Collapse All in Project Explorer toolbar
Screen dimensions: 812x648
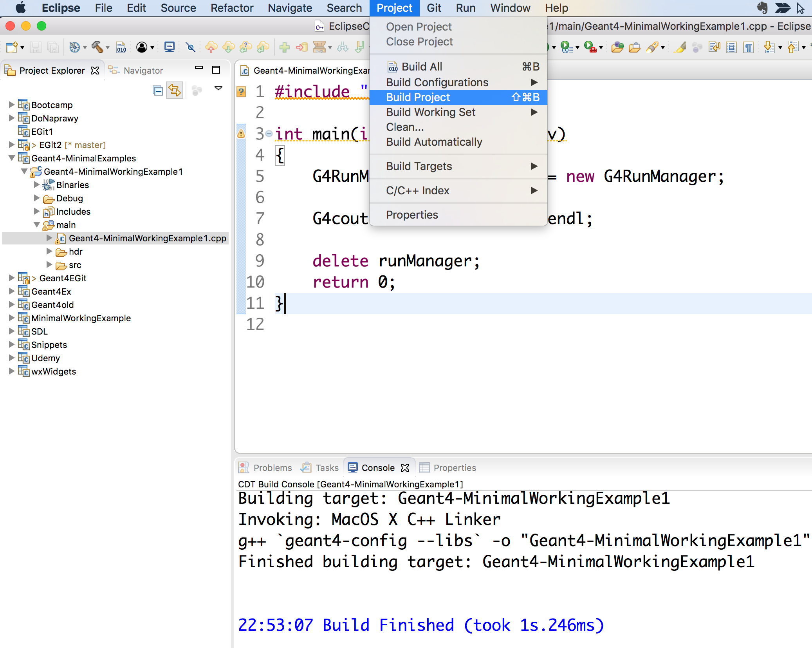point(158,90)
